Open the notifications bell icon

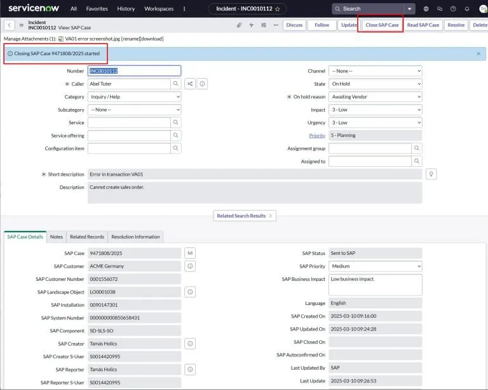click(467, 9)
